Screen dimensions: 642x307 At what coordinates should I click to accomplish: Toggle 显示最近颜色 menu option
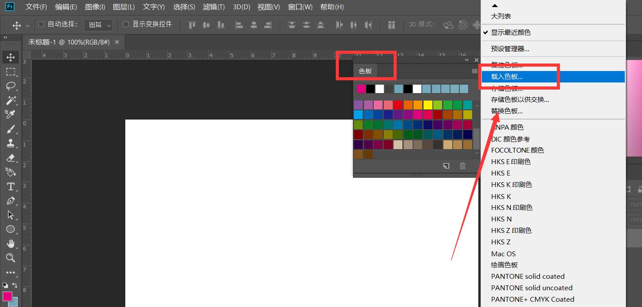coord(553,32)
